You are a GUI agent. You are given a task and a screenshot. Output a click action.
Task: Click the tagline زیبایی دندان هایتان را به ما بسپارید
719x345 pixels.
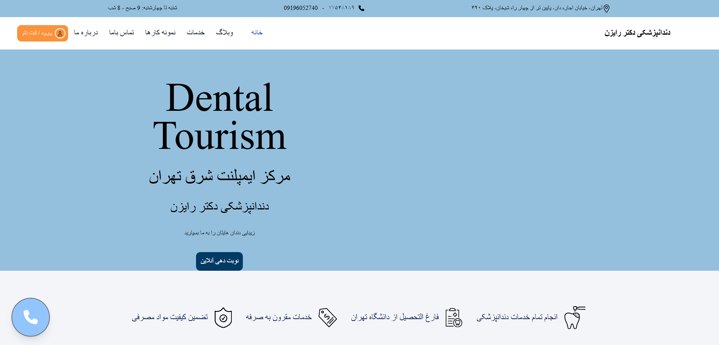tap(220, 233)
